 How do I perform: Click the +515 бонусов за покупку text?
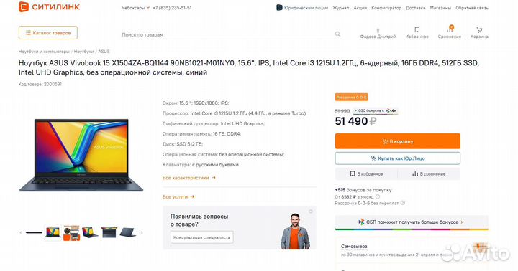coord(363,190)
